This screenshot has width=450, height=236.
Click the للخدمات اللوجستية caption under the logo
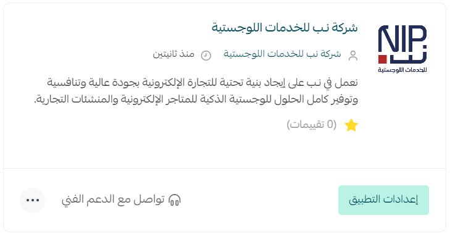(402, 70)
